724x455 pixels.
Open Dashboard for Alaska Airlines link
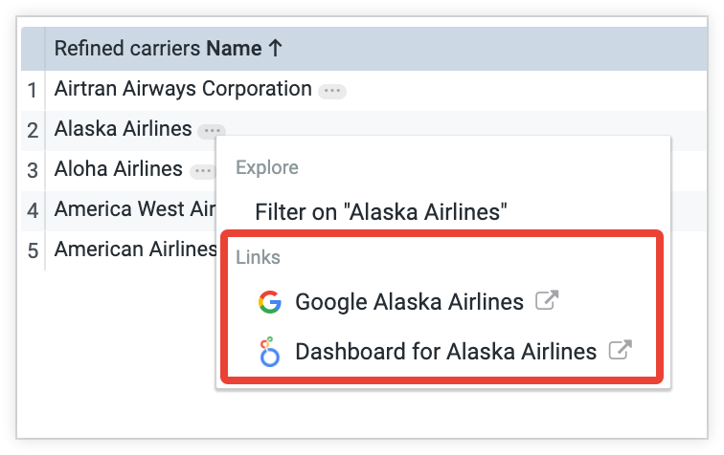(x=445, y=352)
